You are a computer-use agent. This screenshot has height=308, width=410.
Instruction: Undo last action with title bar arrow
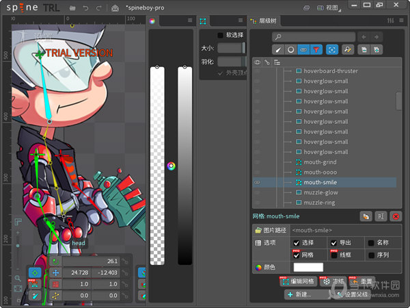click(85, 8)
